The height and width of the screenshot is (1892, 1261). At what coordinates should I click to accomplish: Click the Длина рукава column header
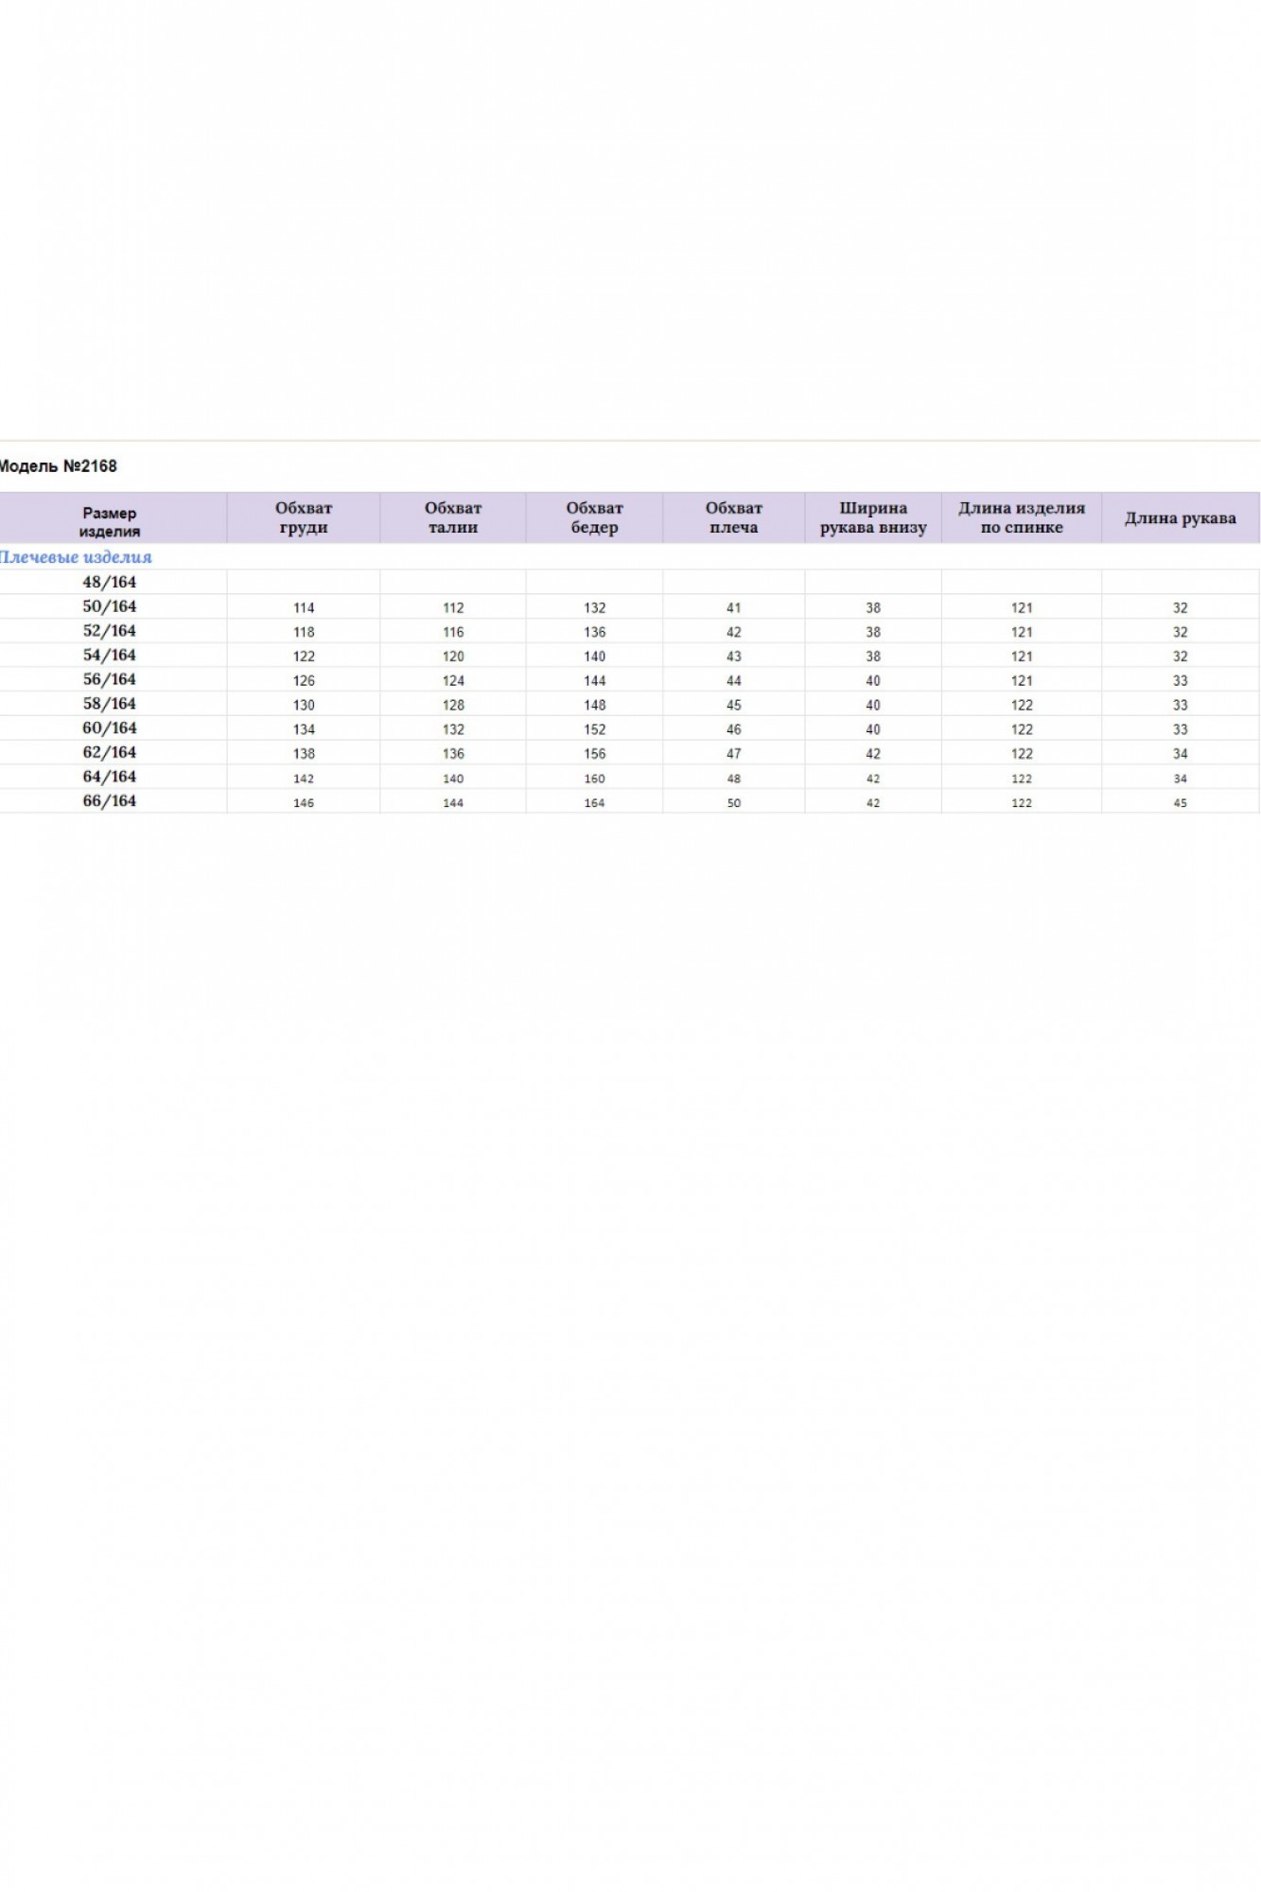[x=1180, y=518]
